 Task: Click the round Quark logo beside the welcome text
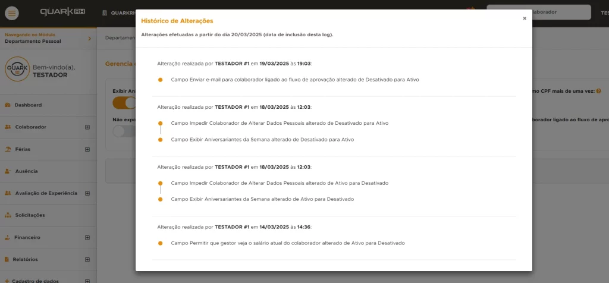(x=17, y=71)
